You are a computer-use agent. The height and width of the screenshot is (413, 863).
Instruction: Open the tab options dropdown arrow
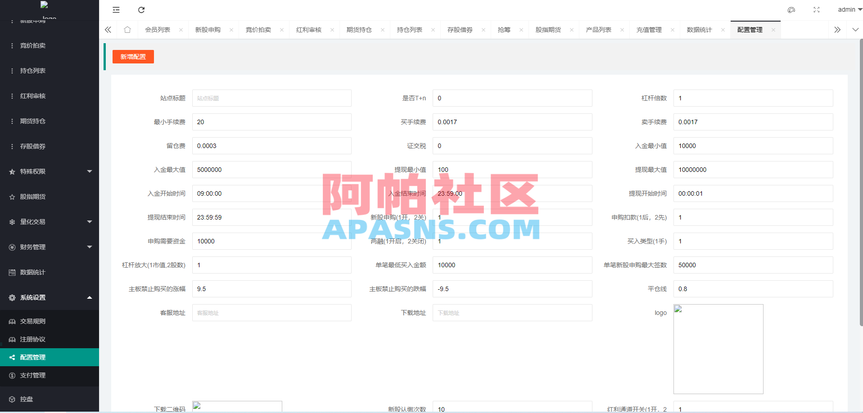point(855,30)
